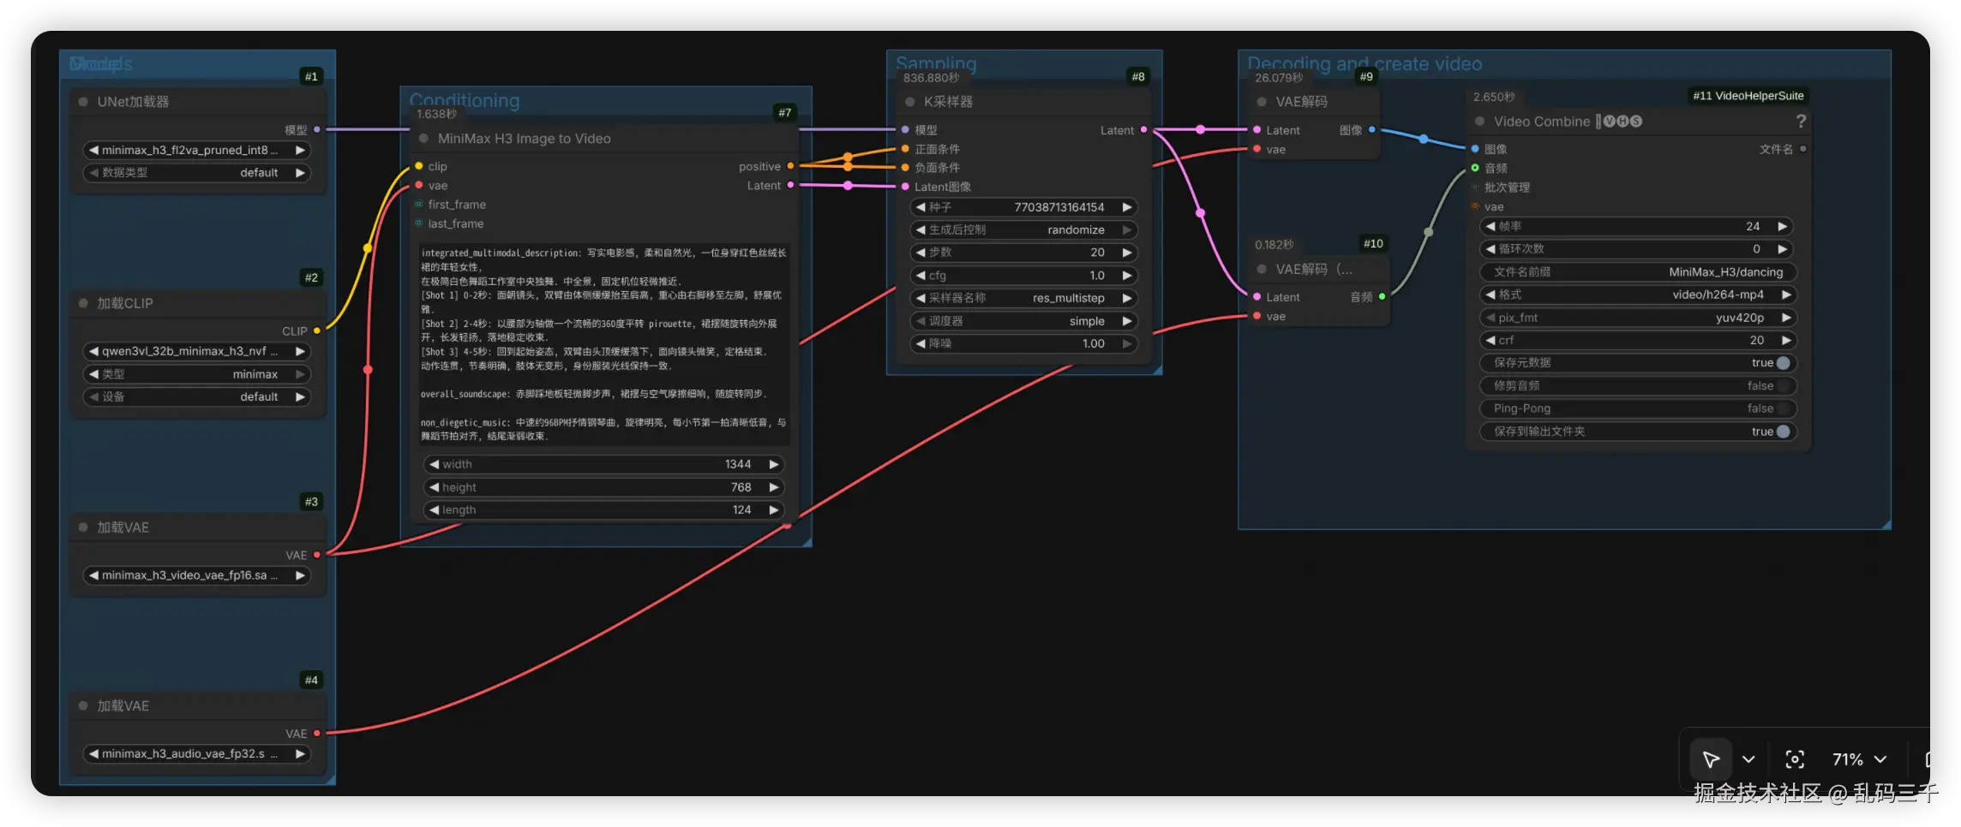The height and width of the screenshot is (827, 1961).
Task: Increase crf using its right arrow
Action: coord(1786,341)
